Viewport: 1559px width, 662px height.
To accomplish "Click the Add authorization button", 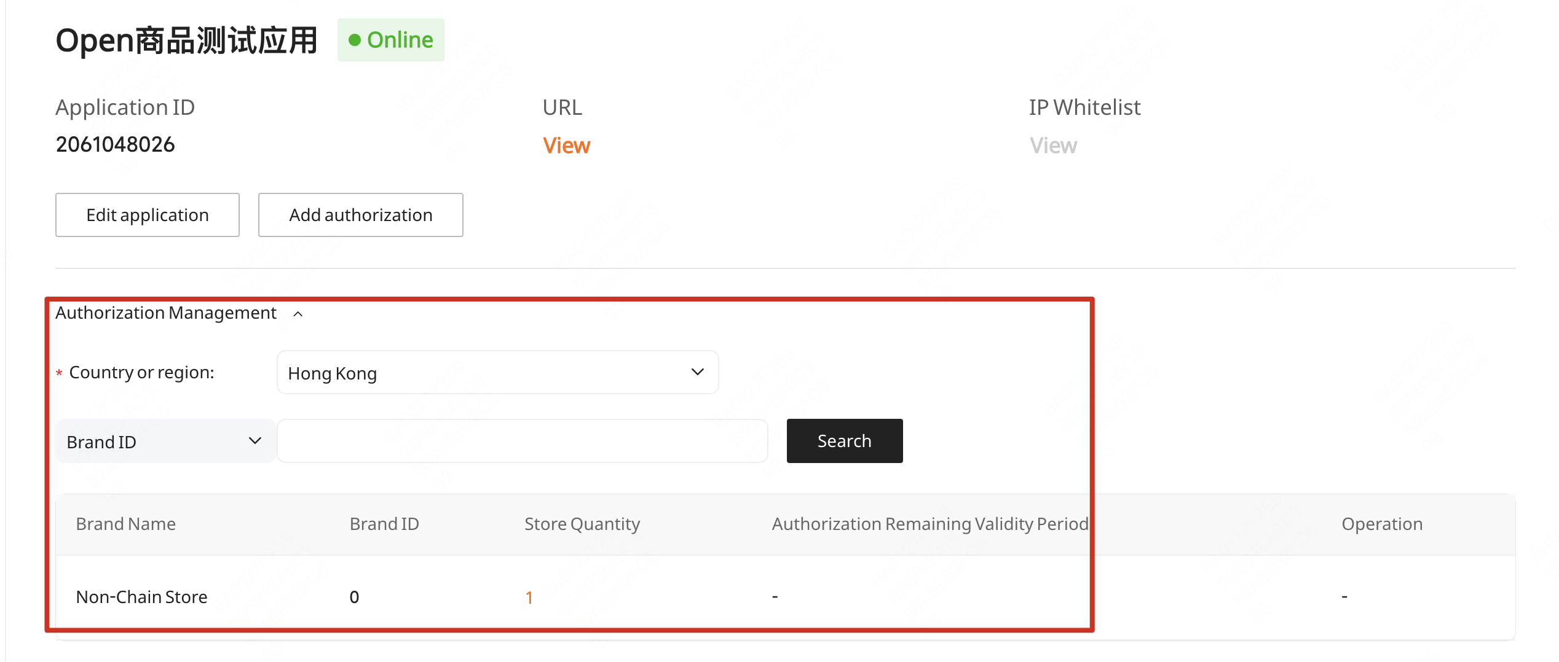I will click(x=361, y=215).
